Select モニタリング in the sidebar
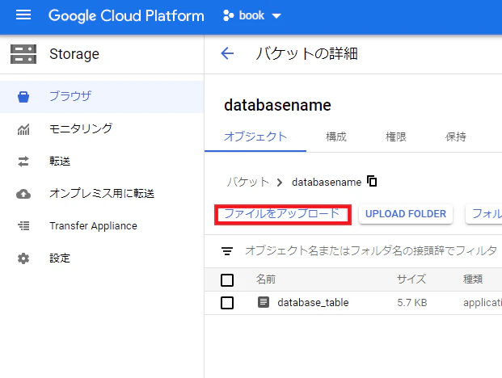Image resolution: width=502 pixels, height=378 pixels. pyautogui.click(x=102, y=129)
